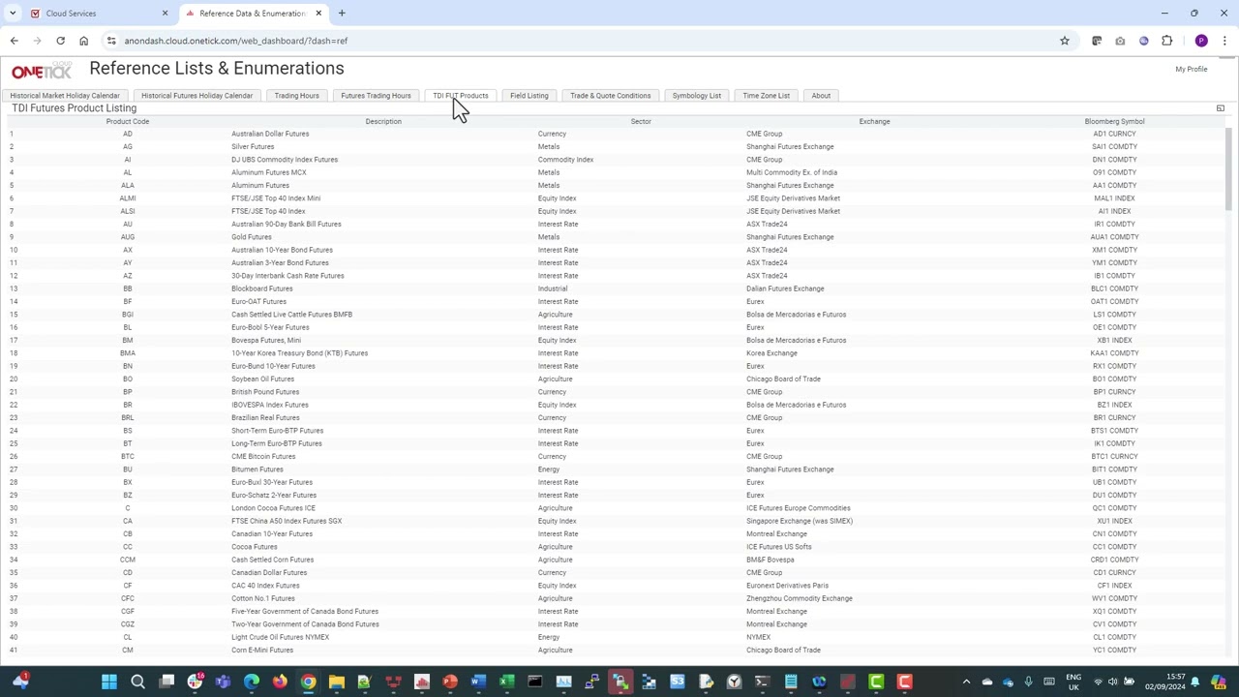Select 'Australian Dollar Futures' description cell

click(x=270, y=134)
